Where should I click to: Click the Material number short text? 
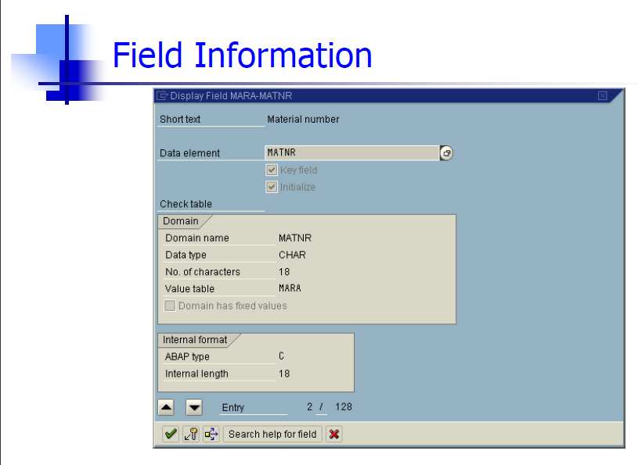point(303,119)
